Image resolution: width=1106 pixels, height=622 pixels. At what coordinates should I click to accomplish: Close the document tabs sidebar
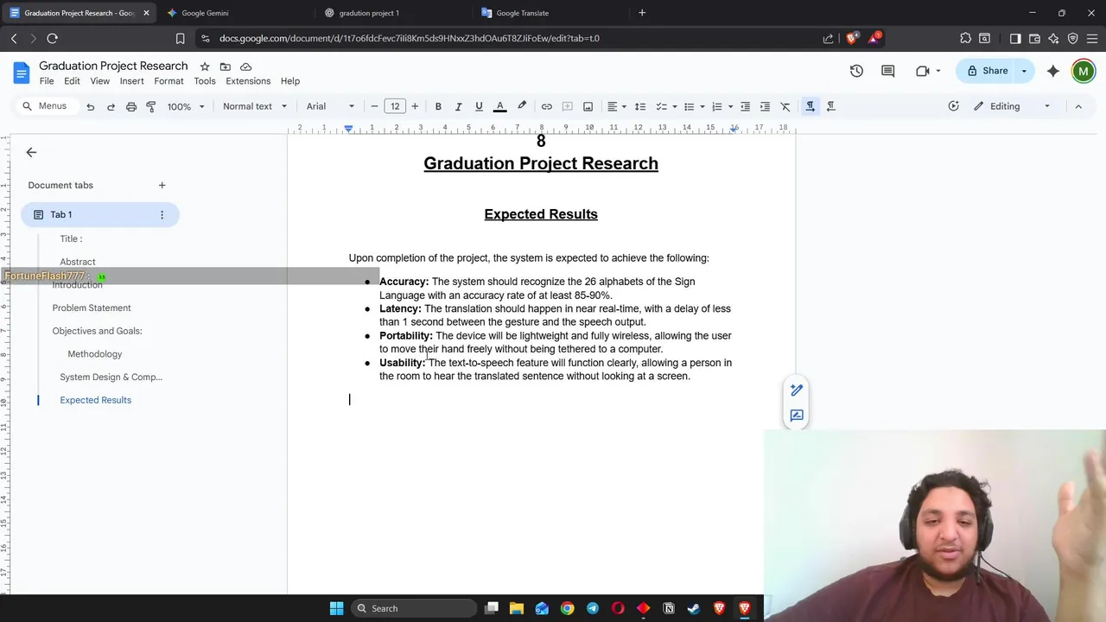click(31, 152)
